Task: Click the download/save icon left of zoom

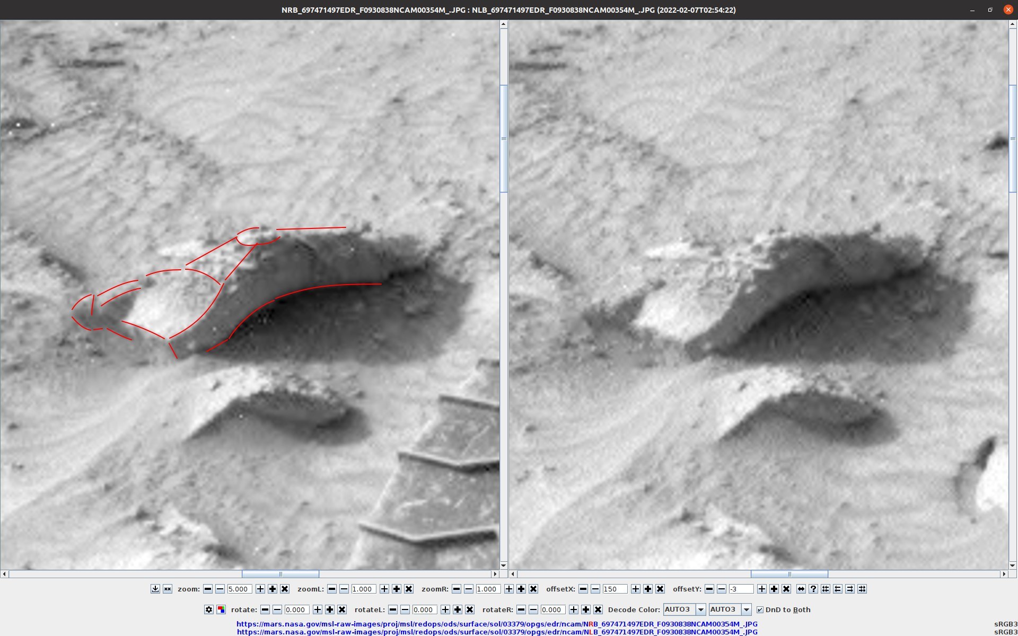Action: click(155, 589)
